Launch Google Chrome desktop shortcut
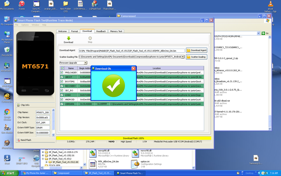281x176 pixels. click(7, 112)
